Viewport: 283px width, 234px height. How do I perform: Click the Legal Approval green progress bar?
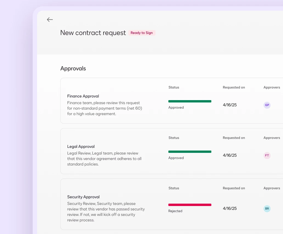pyautogui.click(x=190, y=151)
